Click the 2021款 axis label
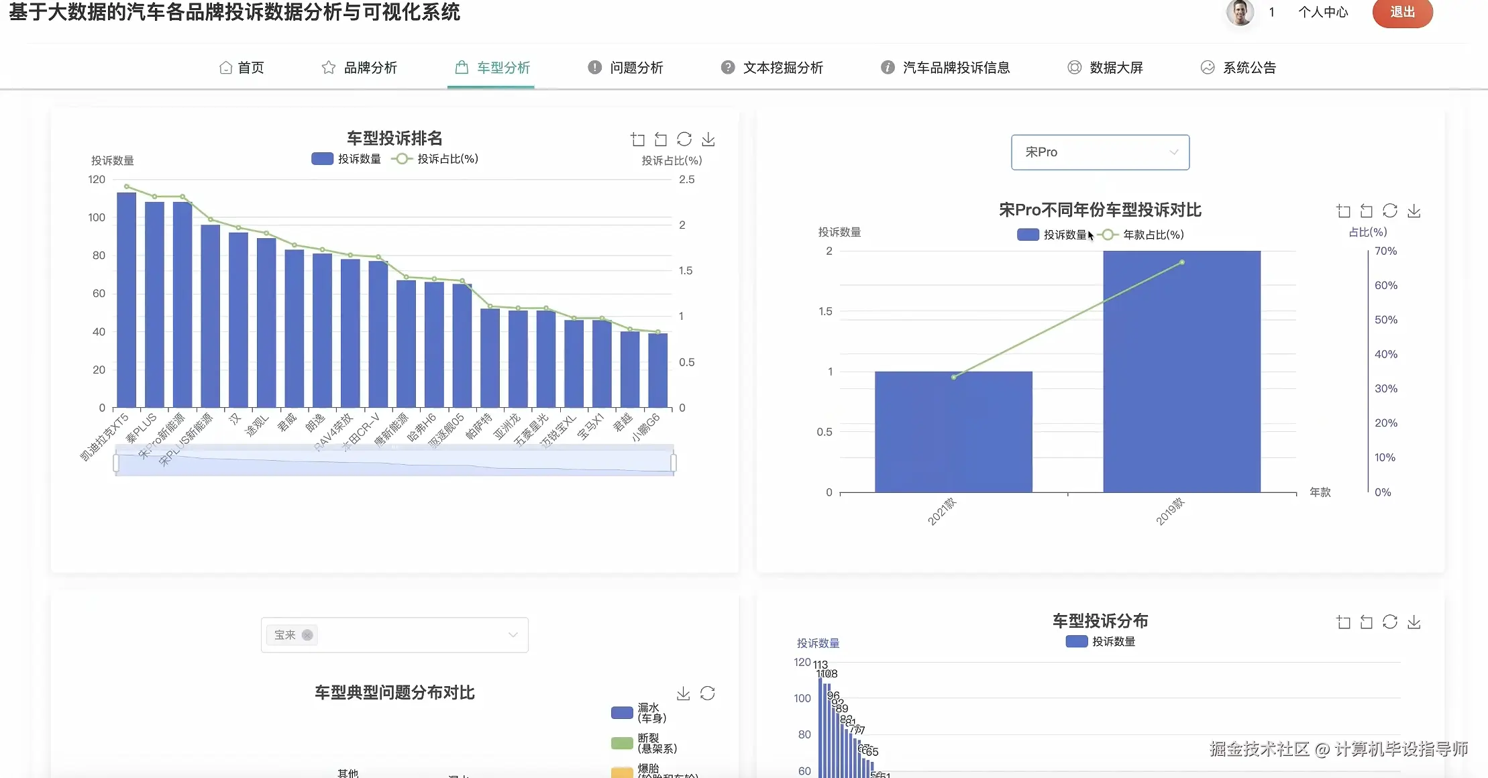Viewport: 1488px width, 778px height. pyautogui.click(x=942, y=511)
